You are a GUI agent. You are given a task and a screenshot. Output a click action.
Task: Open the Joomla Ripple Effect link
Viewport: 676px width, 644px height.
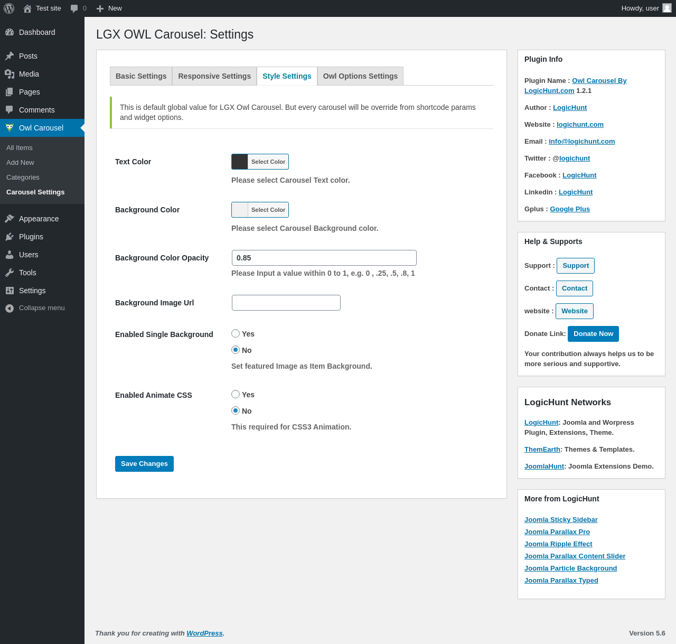click(558, 544)
